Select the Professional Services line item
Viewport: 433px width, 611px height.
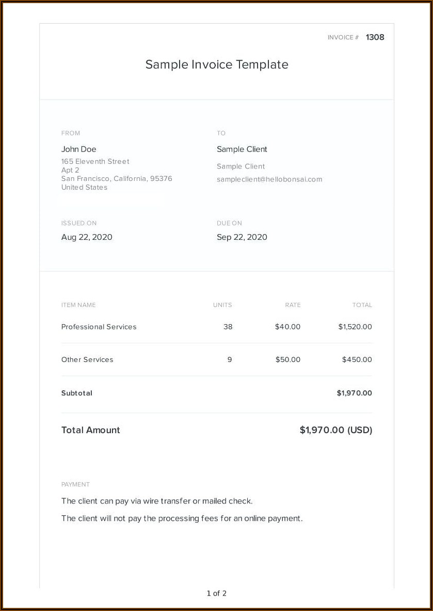[x=99, y=327]
